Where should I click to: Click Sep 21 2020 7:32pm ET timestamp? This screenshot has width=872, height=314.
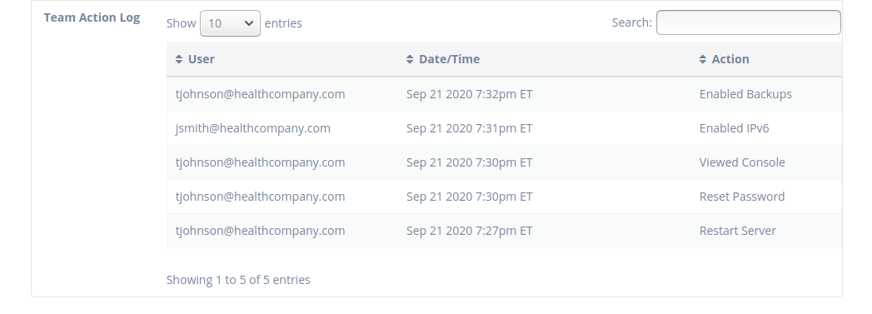[x=470, y=94]
